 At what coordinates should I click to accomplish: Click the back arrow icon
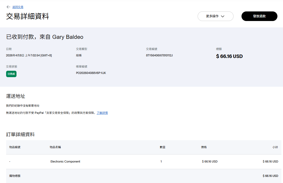(9, 7)
